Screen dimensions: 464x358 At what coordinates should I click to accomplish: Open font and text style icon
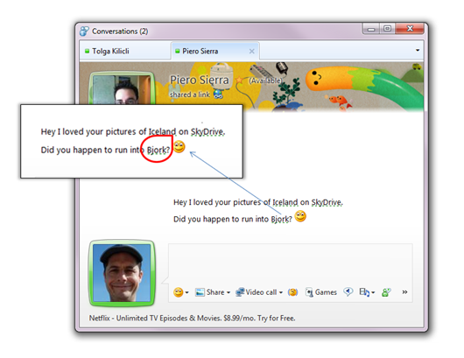(x=364, y=292)
